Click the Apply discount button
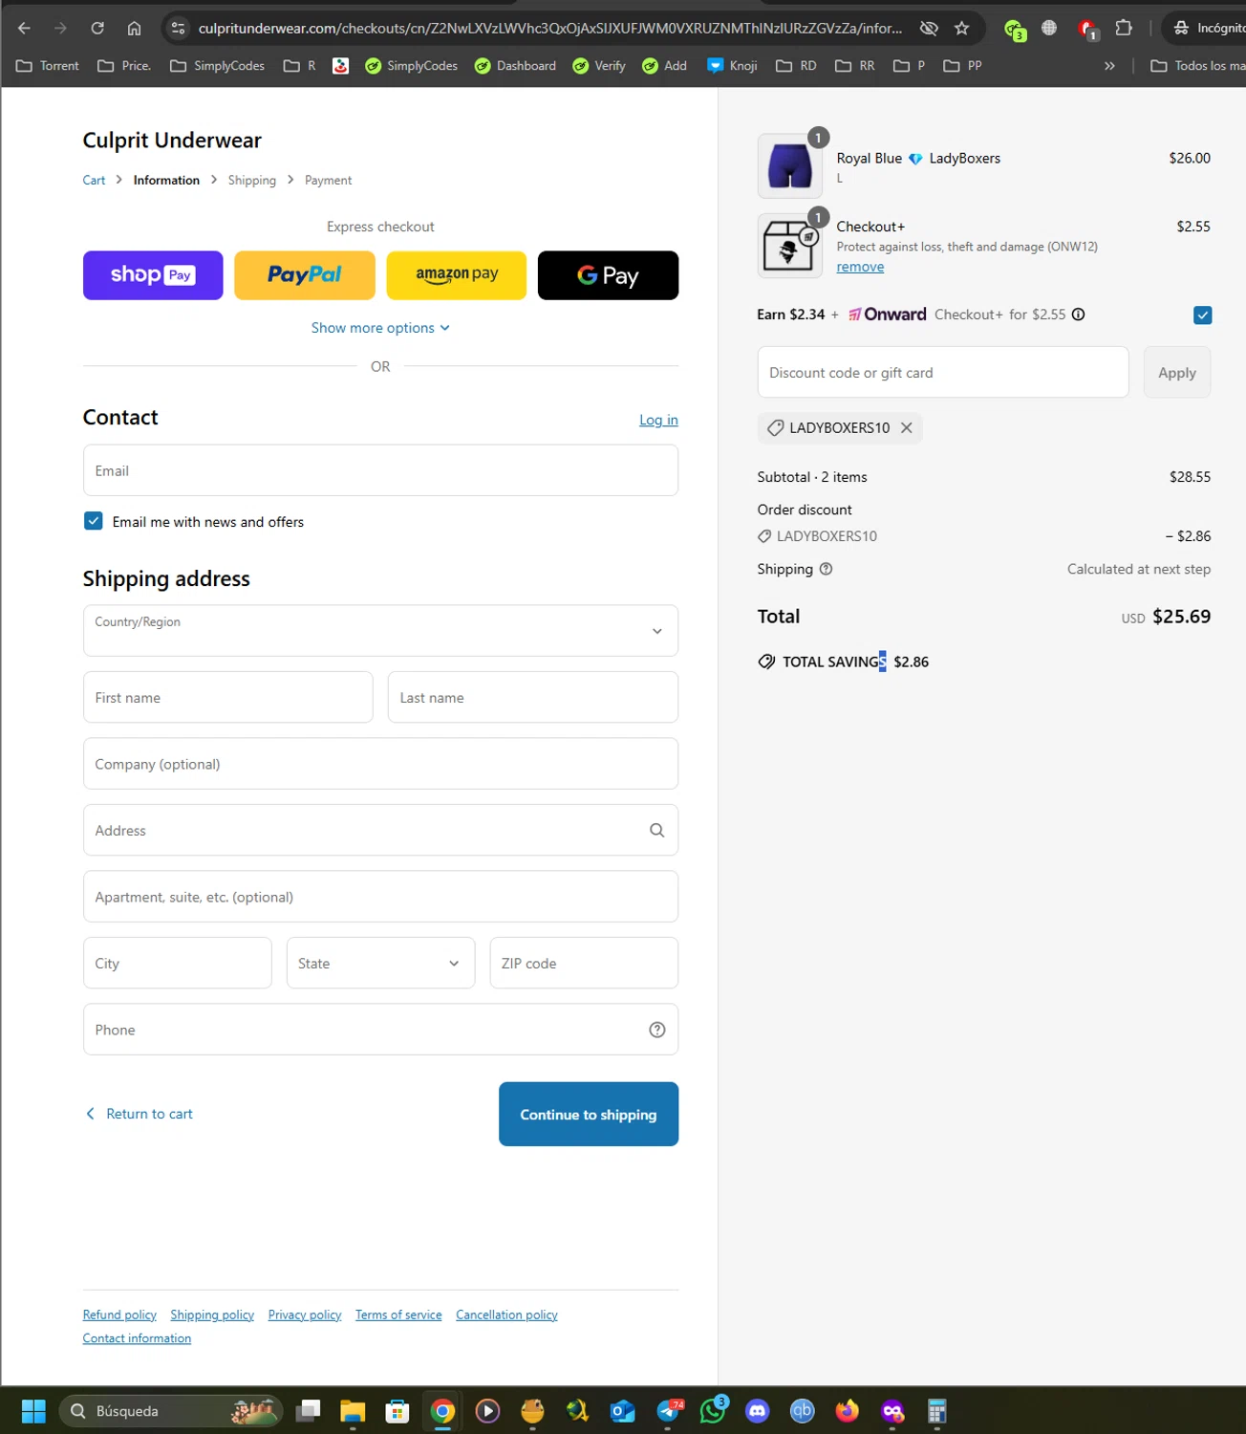1246x1434 pixels. [1177, 372]
